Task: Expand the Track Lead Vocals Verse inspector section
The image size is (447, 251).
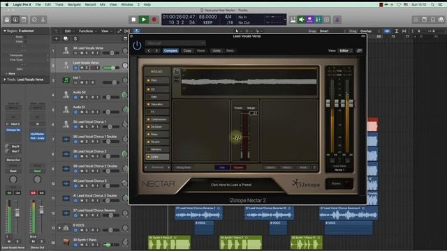Action: click(x=5, y=79)
